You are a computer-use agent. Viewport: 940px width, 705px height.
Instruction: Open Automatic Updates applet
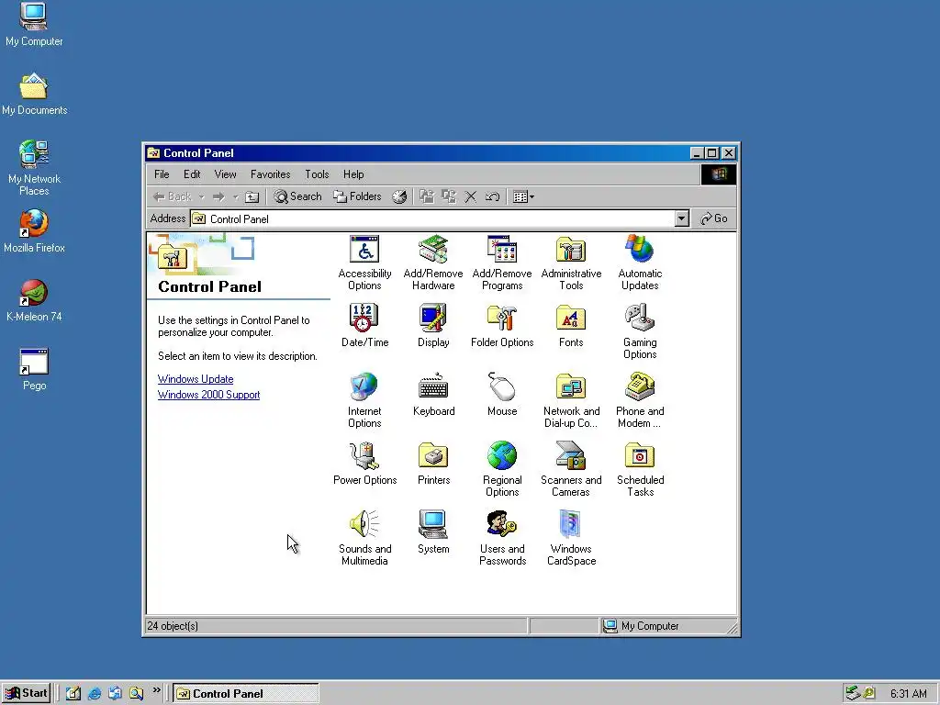[x=640, y=262]
